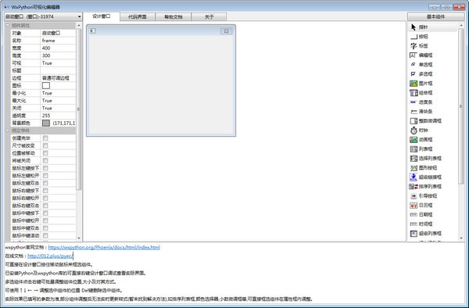Open the 012.plus online docs link
The height and width of the screenshot is (308, 469).
(x=50, y=256)
